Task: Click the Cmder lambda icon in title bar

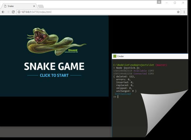Action: coord(114,56)
